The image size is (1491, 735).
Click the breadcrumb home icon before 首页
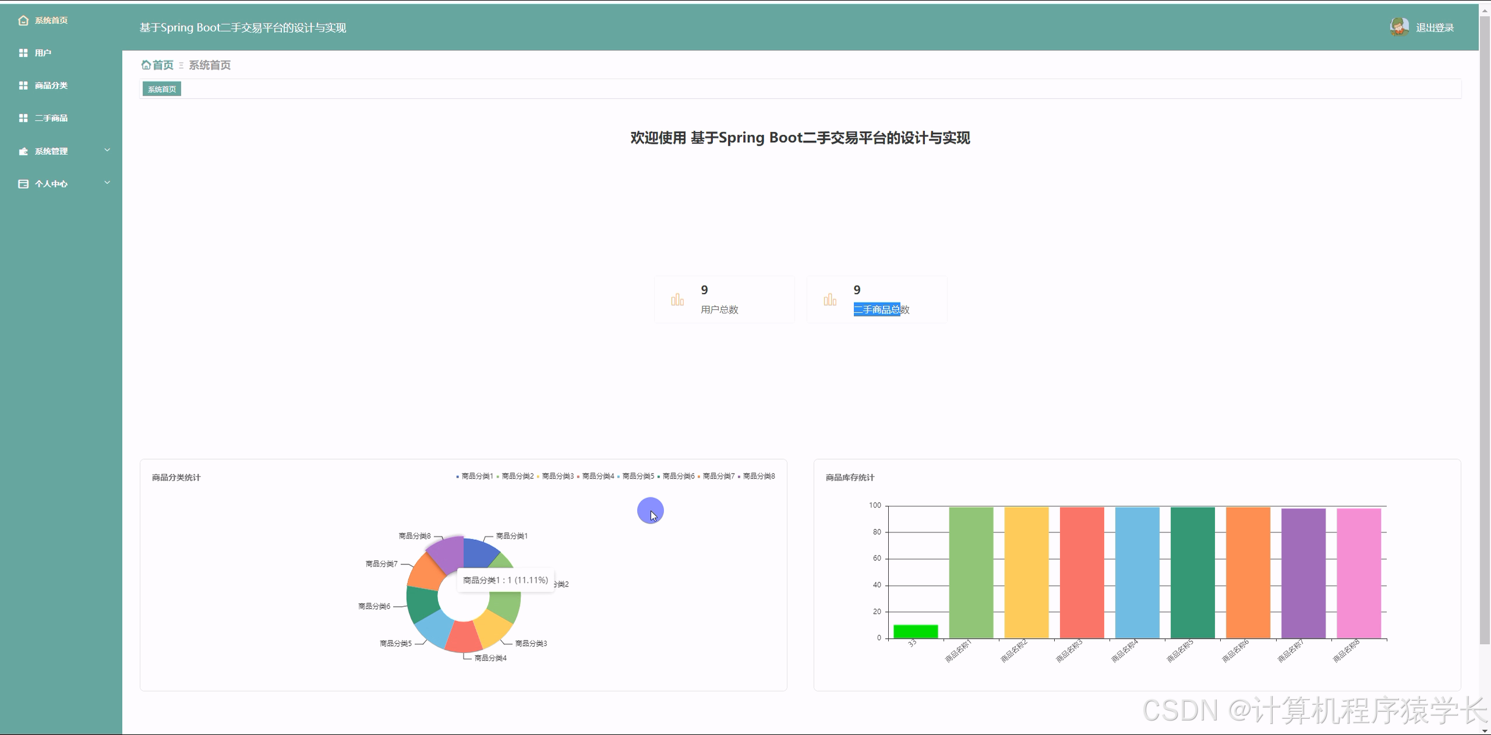tap(146, 65)
